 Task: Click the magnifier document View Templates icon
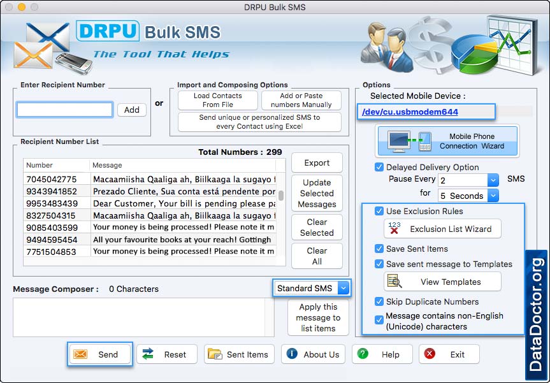[394, 281]
